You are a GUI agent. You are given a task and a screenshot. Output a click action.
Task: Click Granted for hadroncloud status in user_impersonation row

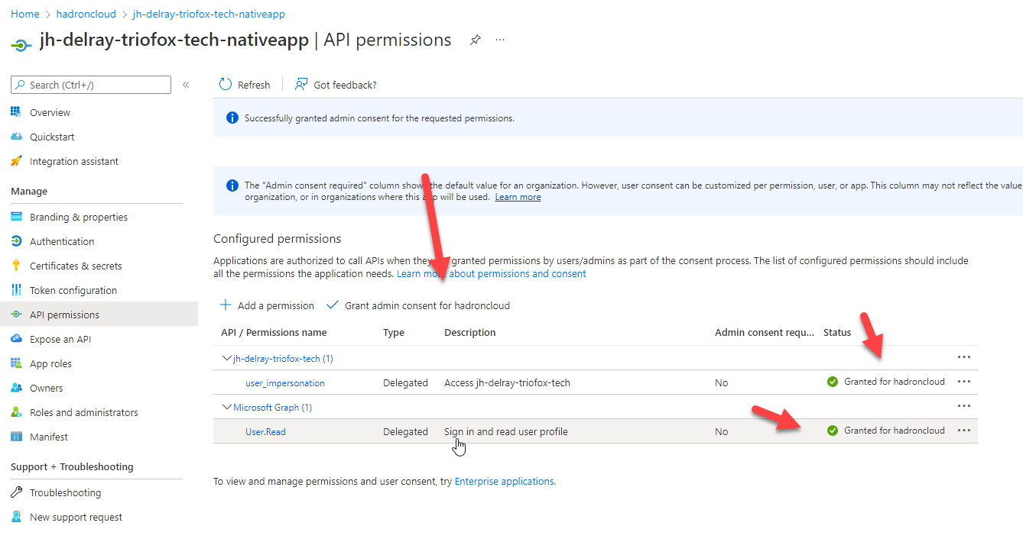(x=886, y=382)
